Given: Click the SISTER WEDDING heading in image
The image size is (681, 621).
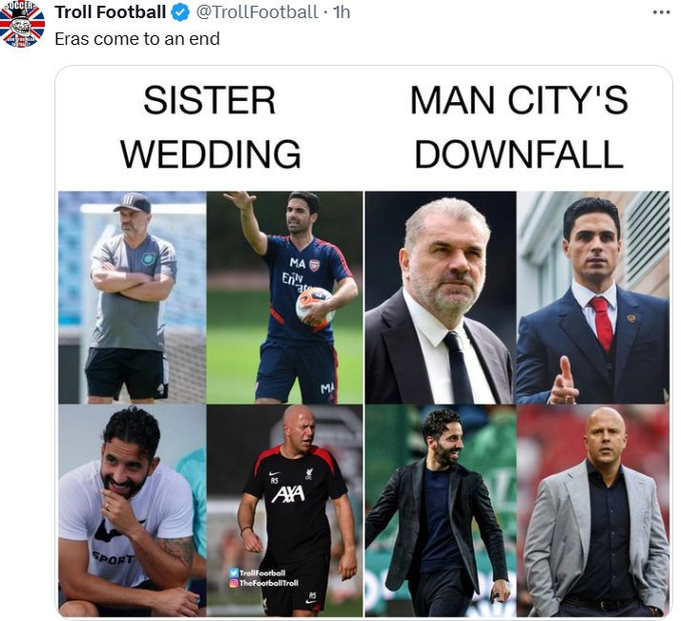Looking at the screenshot, I should coord(210,127).
